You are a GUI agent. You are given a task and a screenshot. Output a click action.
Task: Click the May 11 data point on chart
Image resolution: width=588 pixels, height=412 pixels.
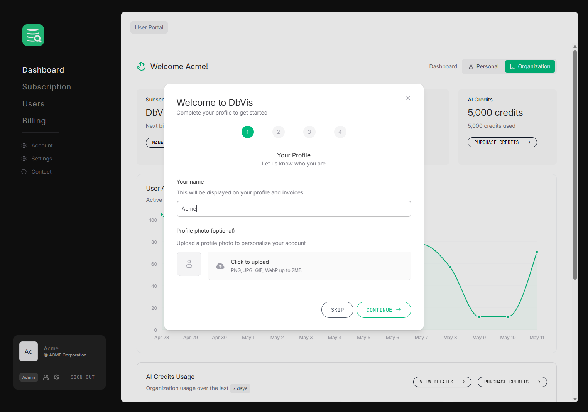click(x=537, y=252)
